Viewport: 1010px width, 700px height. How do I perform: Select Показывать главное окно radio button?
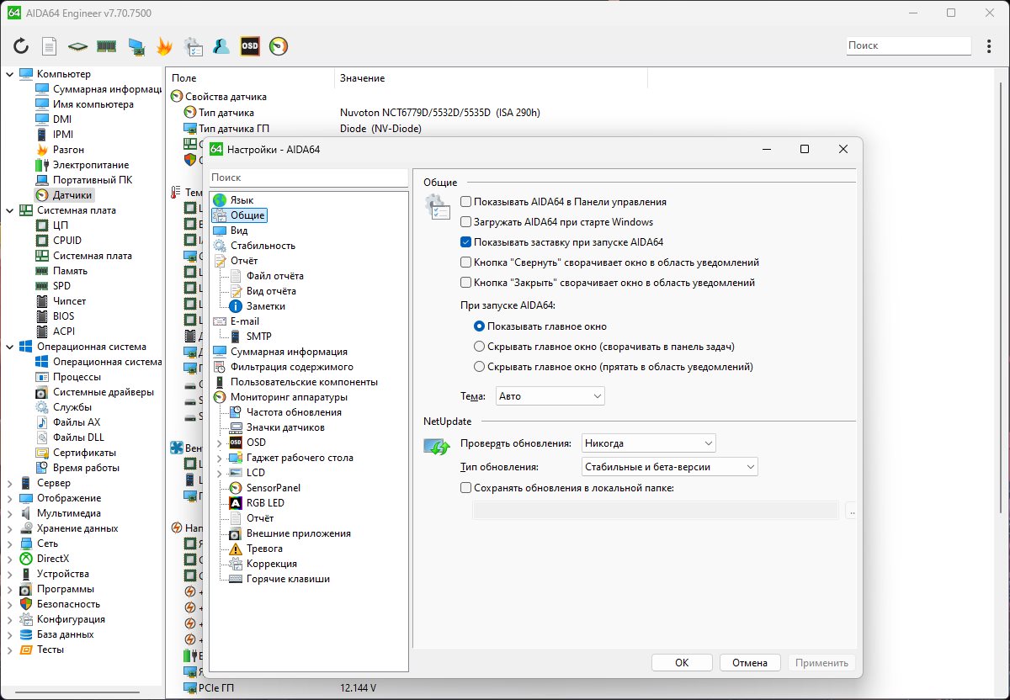480,326
